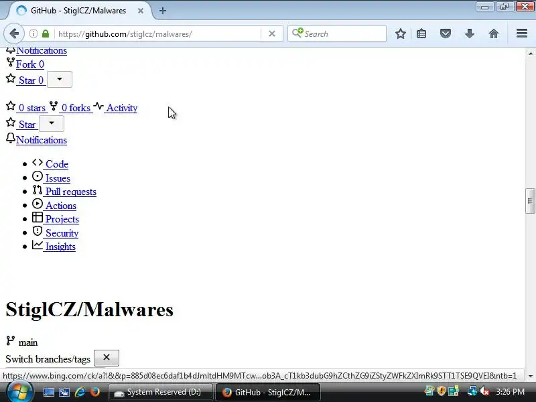Click the Actions play-circle icon
Image resolution: width=536 pixels, height=402 pixels.
coord(38,204)
